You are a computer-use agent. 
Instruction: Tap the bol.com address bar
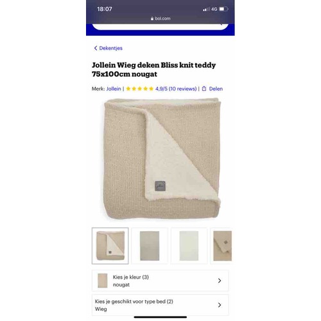pyautogui.click(x=160, y=19)
